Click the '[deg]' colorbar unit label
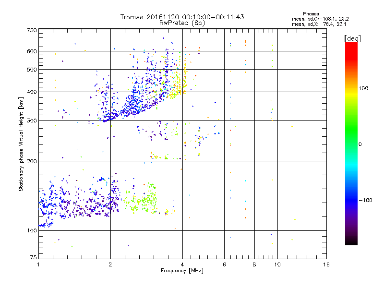 (352, 38)
